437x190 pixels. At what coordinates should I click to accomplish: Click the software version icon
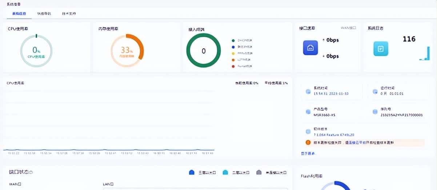(x=308, y=132)
